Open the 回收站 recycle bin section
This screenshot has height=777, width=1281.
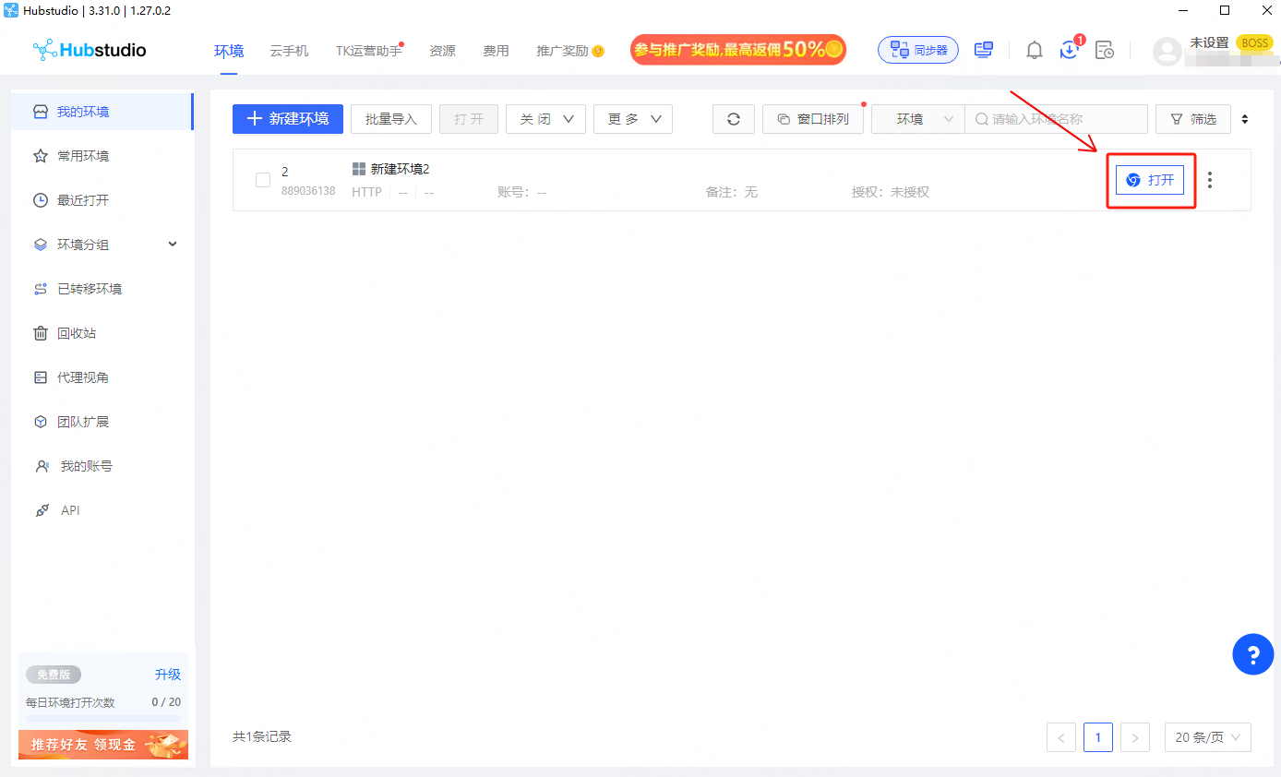point(77,333)
